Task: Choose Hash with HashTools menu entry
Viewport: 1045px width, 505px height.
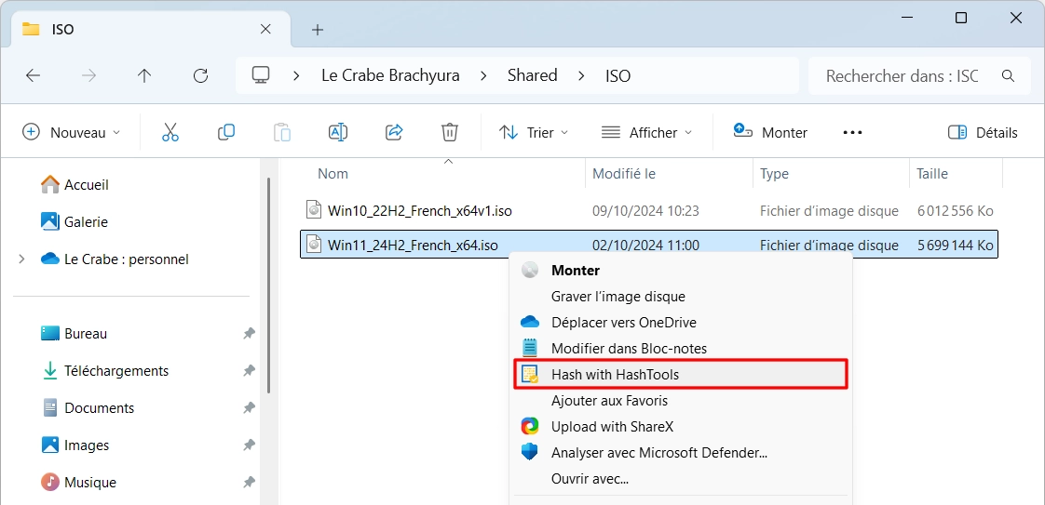Action: pyautogui.click(x=681, y=375)
